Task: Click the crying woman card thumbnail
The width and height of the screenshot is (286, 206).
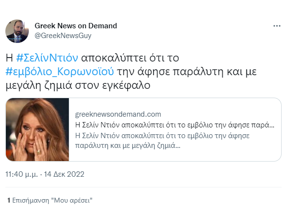Action: click(x=38, y=129)
